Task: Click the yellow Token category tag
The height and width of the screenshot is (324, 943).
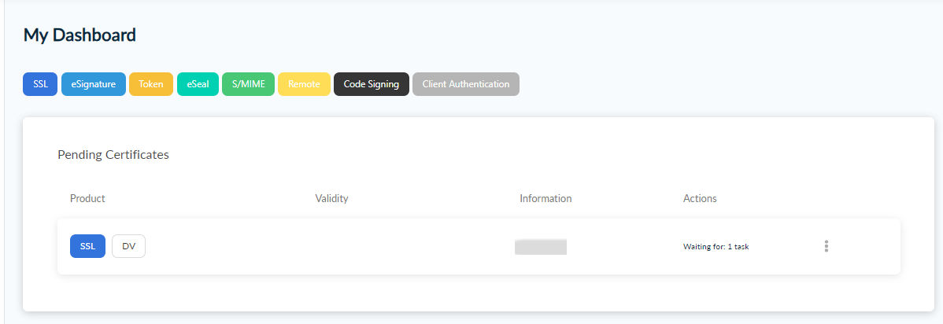Action: point(151,84)
